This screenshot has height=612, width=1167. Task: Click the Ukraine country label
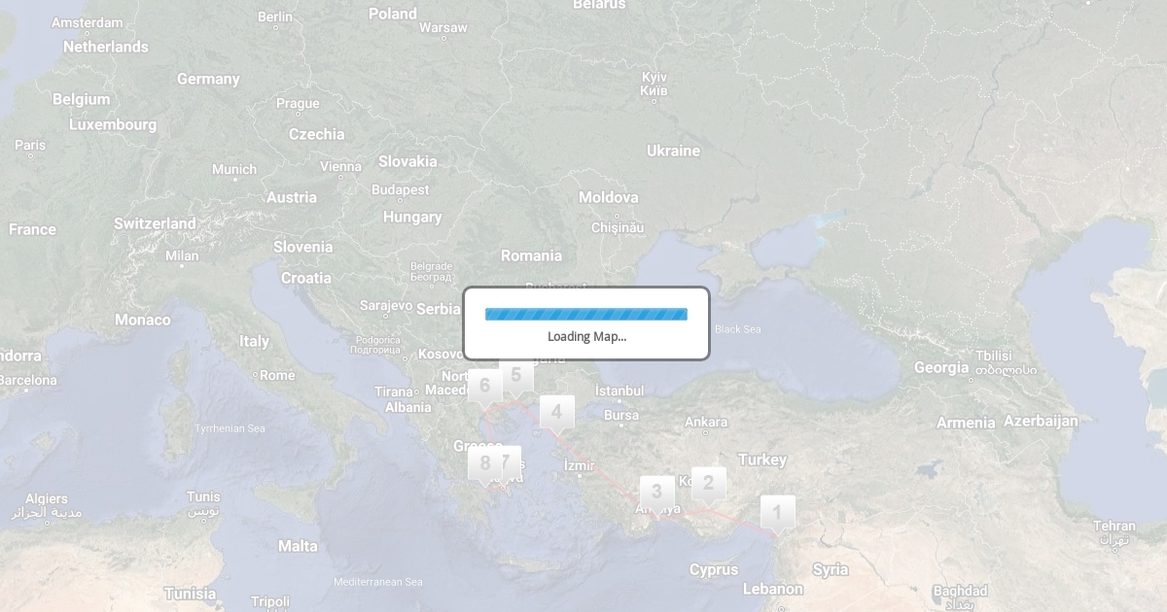pyautogui.click(x=673, y=151)
